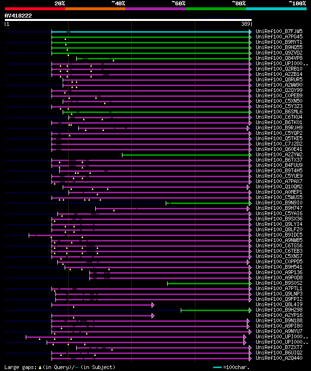Click the UniRef100_C5WUS5 label
This screenshot has width=311, height=371.
coord(279,197)
